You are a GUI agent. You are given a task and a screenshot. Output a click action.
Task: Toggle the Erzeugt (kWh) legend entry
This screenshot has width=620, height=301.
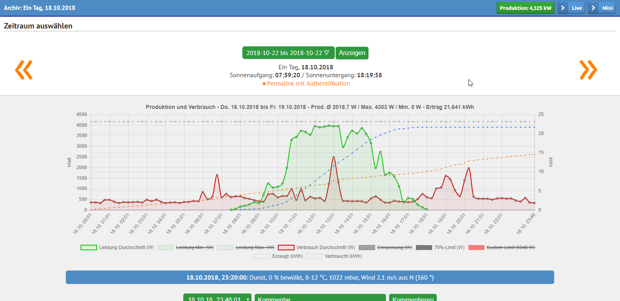pyautogui.click(x=278, y=256)
